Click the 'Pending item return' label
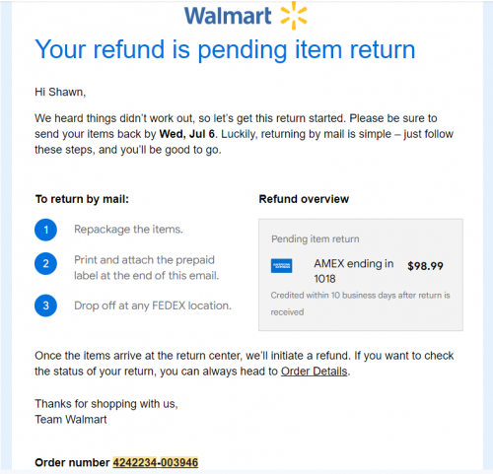This screenshot has width=493, height=474. (316, 238)
